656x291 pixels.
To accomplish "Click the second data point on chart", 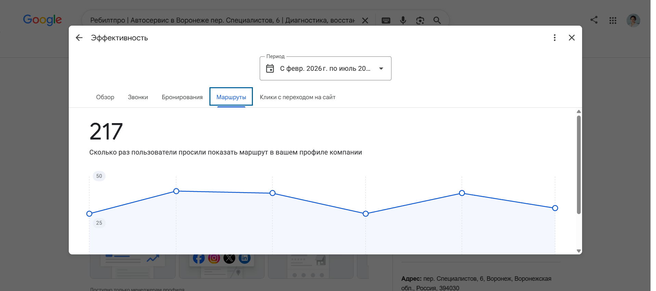I will [x=176, y=191].
